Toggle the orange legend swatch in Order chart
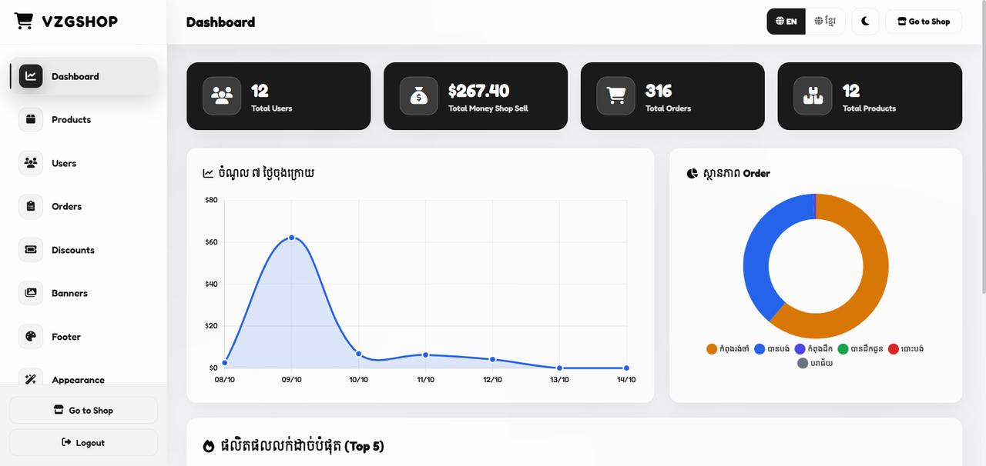 pos(712,349)
